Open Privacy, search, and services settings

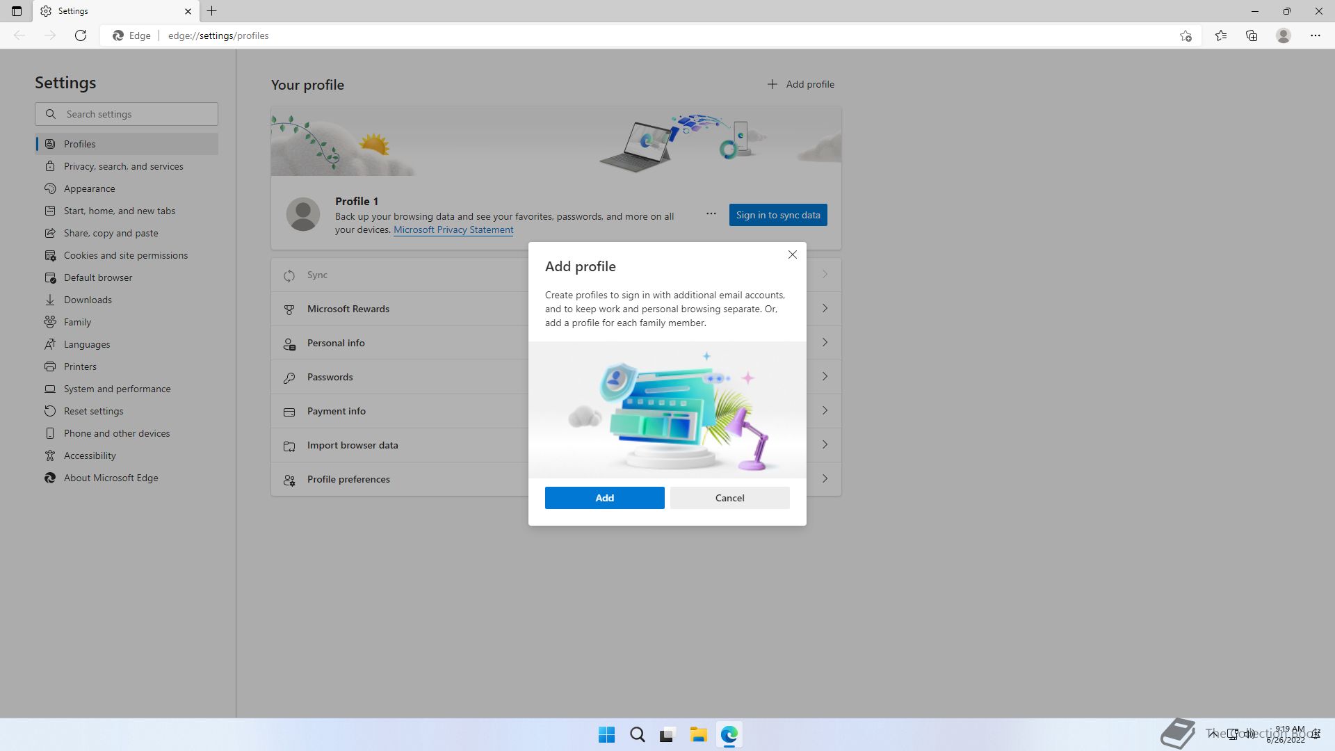coord(127,166)
